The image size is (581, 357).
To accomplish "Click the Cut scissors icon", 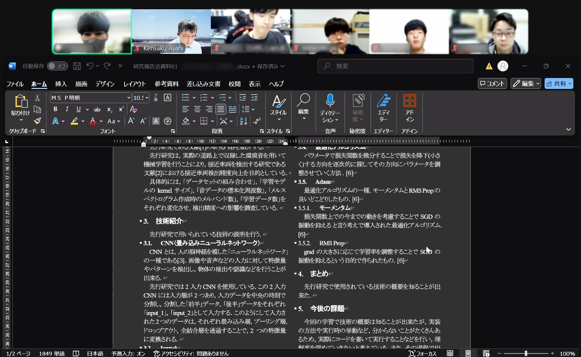I will [37, 98].
